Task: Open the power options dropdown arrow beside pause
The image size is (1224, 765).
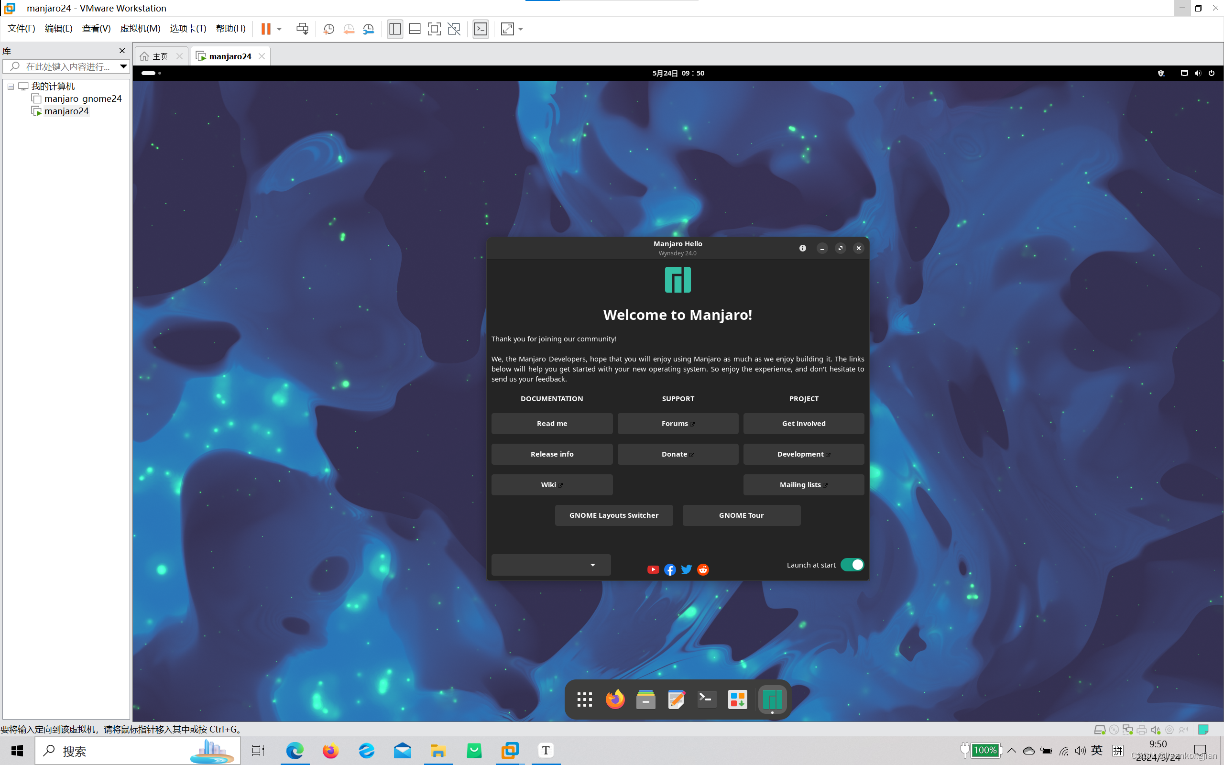Action: (x=279, y=29)
